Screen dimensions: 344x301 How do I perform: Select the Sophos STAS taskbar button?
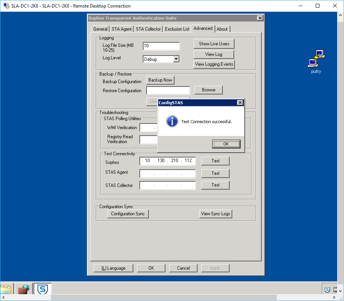(43, 289)
